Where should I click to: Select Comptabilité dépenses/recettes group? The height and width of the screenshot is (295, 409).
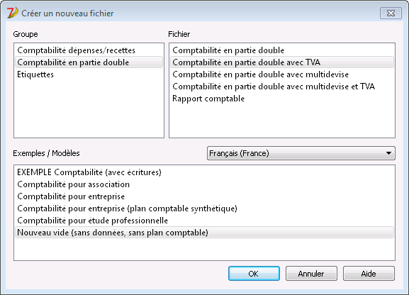[x=89, y=50]
